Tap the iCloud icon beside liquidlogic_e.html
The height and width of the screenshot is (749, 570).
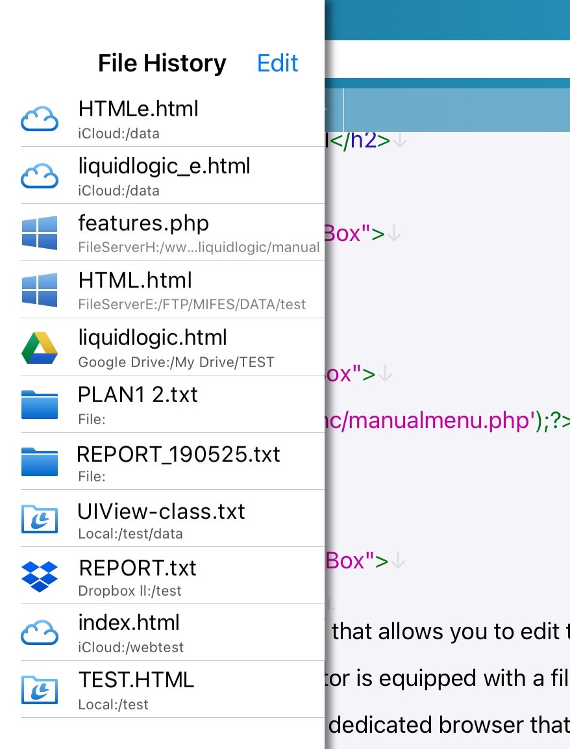tap(40, 175)
